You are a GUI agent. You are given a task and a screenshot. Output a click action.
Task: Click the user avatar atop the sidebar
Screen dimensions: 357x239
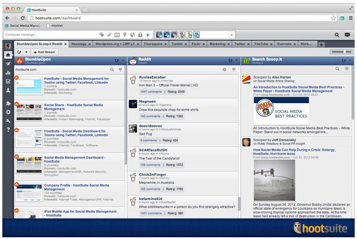point(8,46)
